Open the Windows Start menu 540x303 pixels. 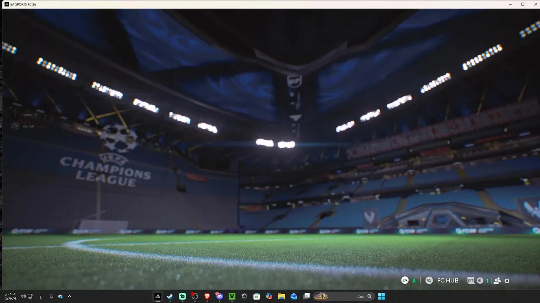(x=381, y=296)
